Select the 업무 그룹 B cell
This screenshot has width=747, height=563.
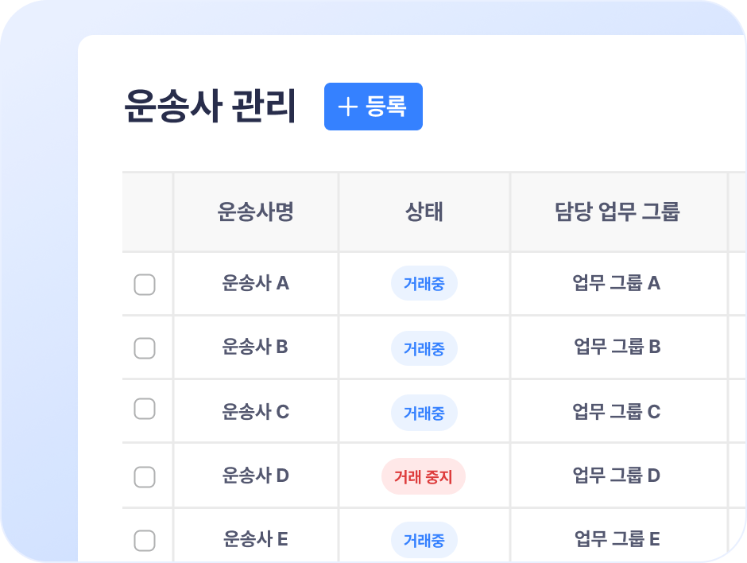[x=617, y=347]
